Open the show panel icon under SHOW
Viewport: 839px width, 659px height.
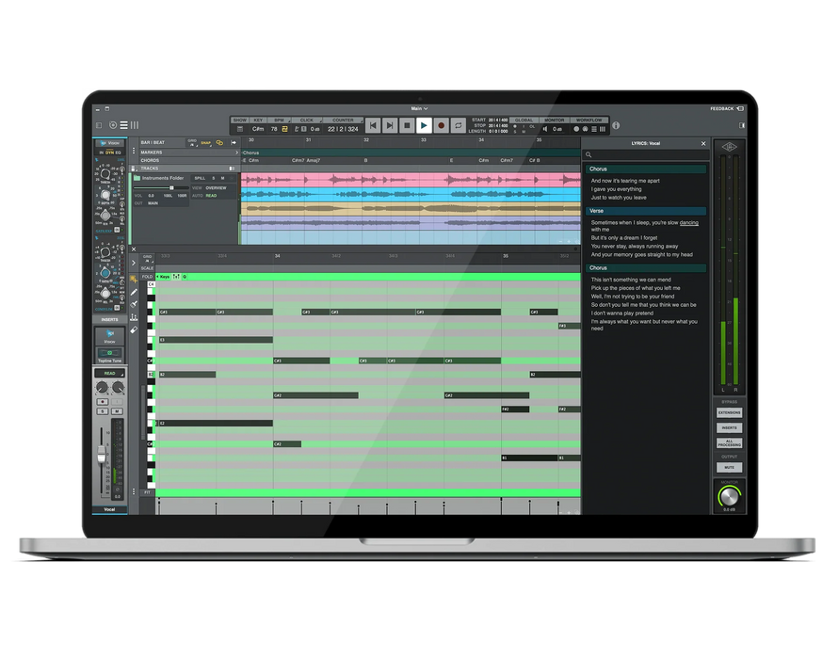pos(240,129)
